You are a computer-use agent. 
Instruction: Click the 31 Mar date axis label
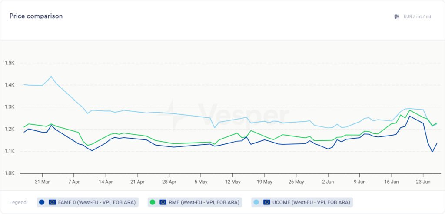point(43,182)
